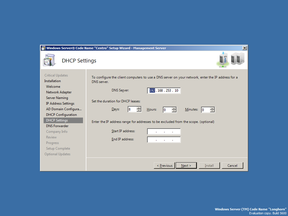Click the DHCP Settings header installer icon
This screenshot has height=216, width=288.
49,59
